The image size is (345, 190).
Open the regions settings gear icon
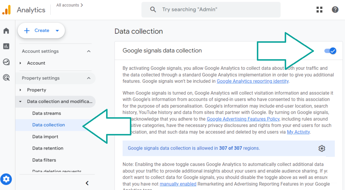pyautogui.click(x=322, y=148)
